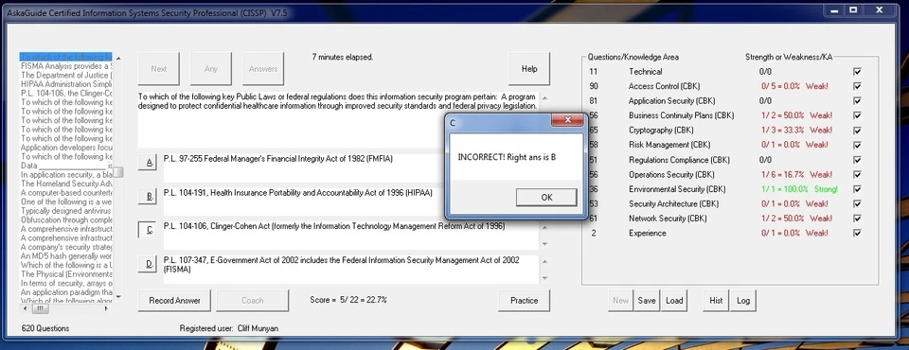Viewport: 909px width, 350px height.
Task: Load a saved session
Action: coord(673,300)
